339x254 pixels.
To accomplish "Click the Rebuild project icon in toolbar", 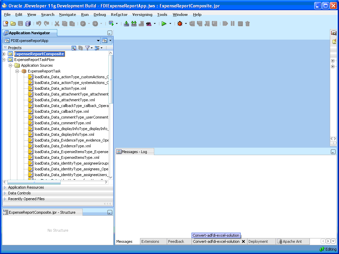I will 134,24.
